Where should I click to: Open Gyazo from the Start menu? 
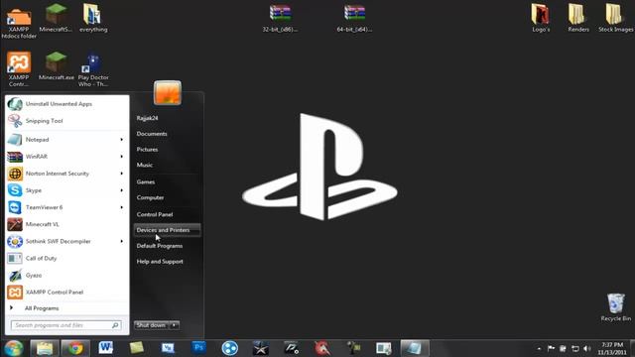pos(67,276)
